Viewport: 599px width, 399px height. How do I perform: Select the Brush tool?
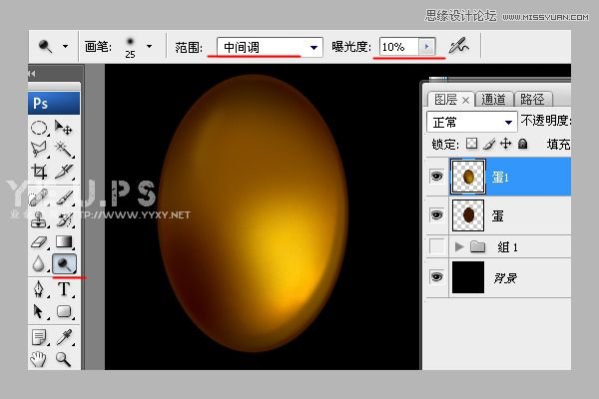coord(64,198)
